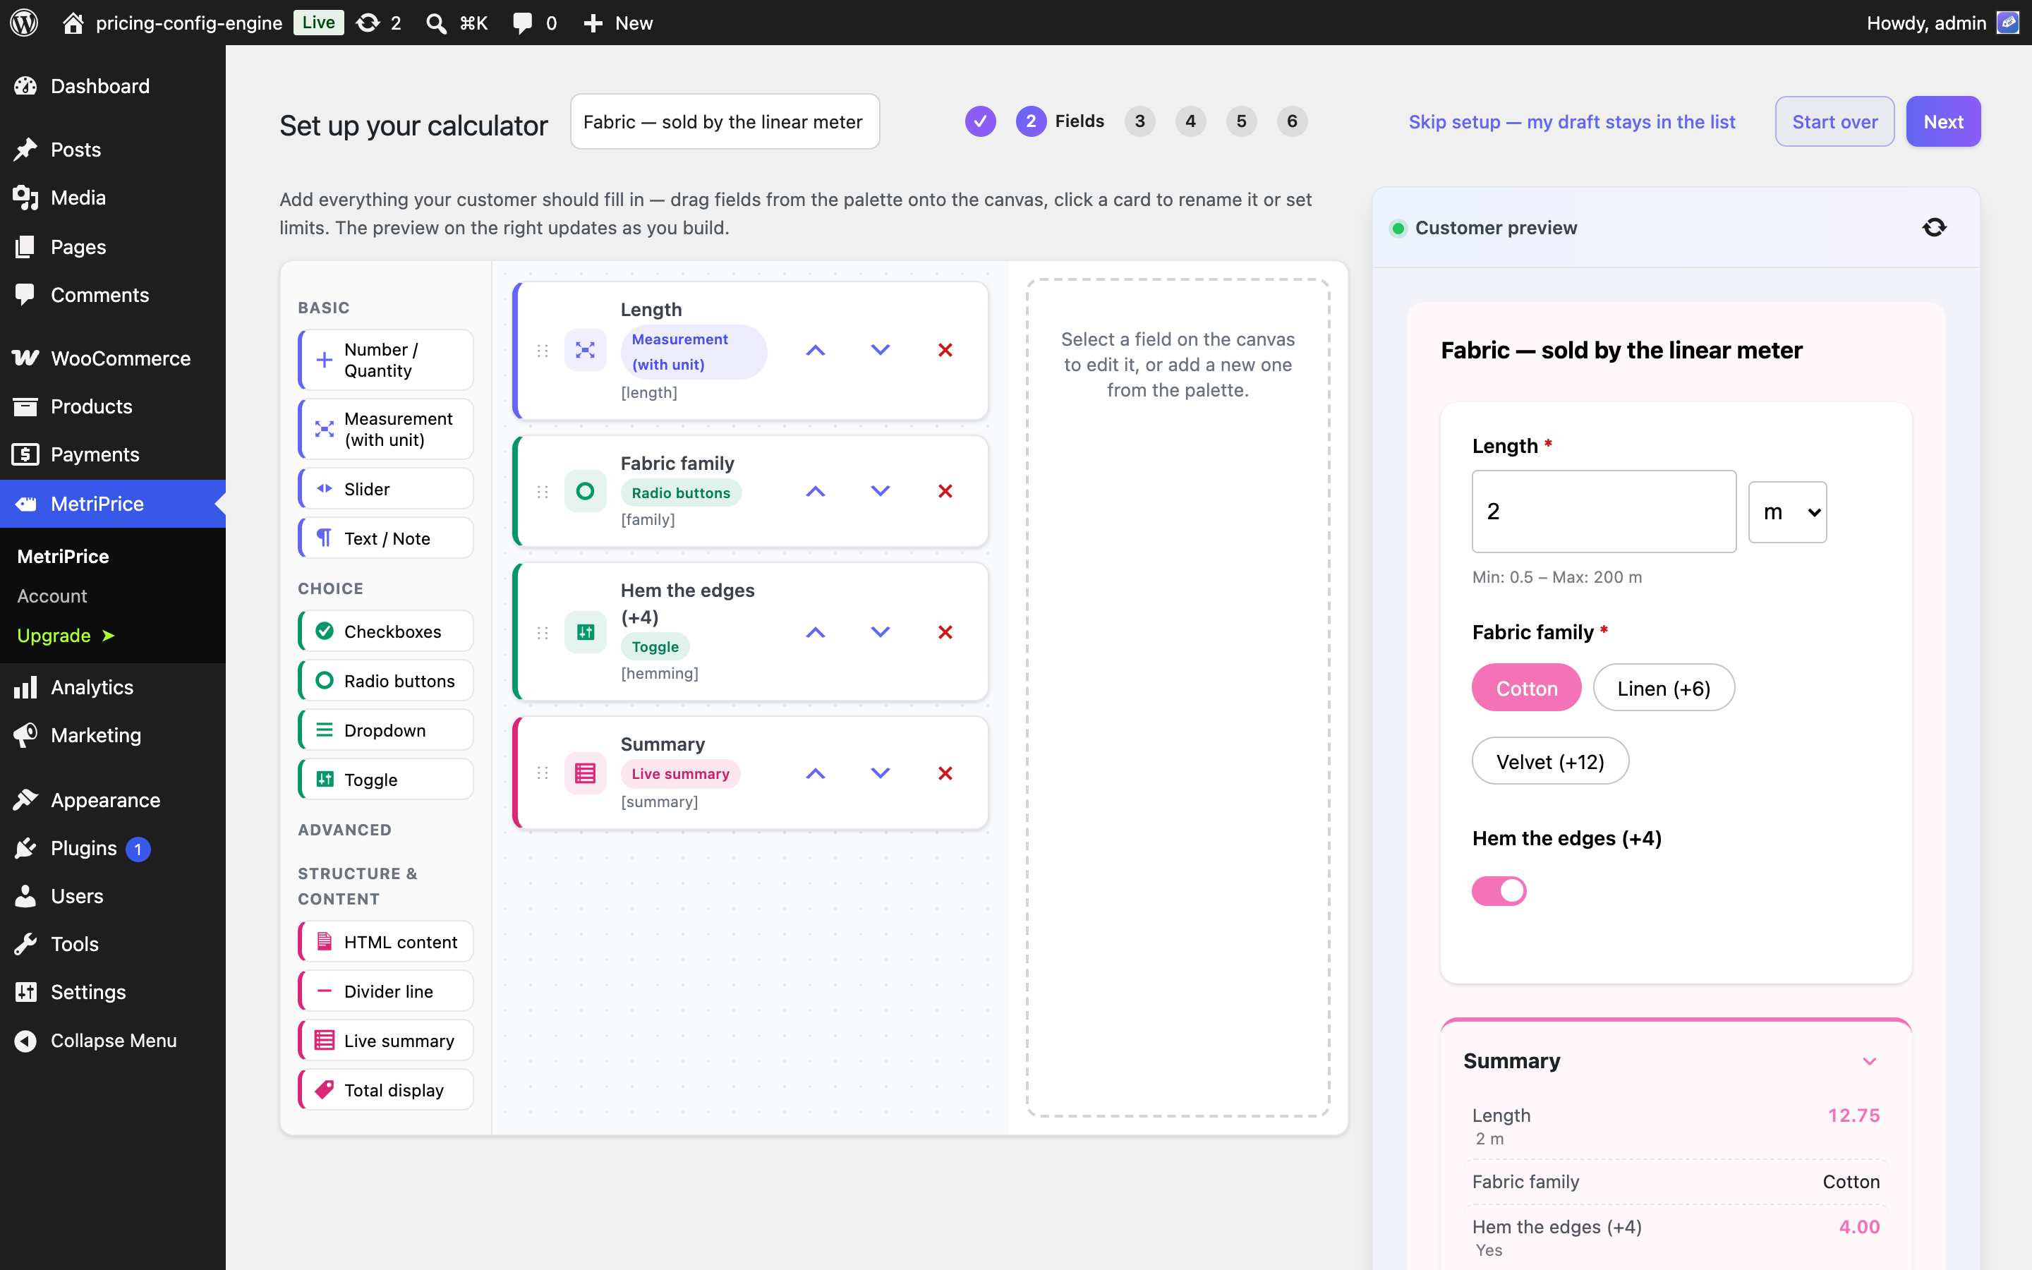Add a Measurement (with unit) palette field

[386, 429]
